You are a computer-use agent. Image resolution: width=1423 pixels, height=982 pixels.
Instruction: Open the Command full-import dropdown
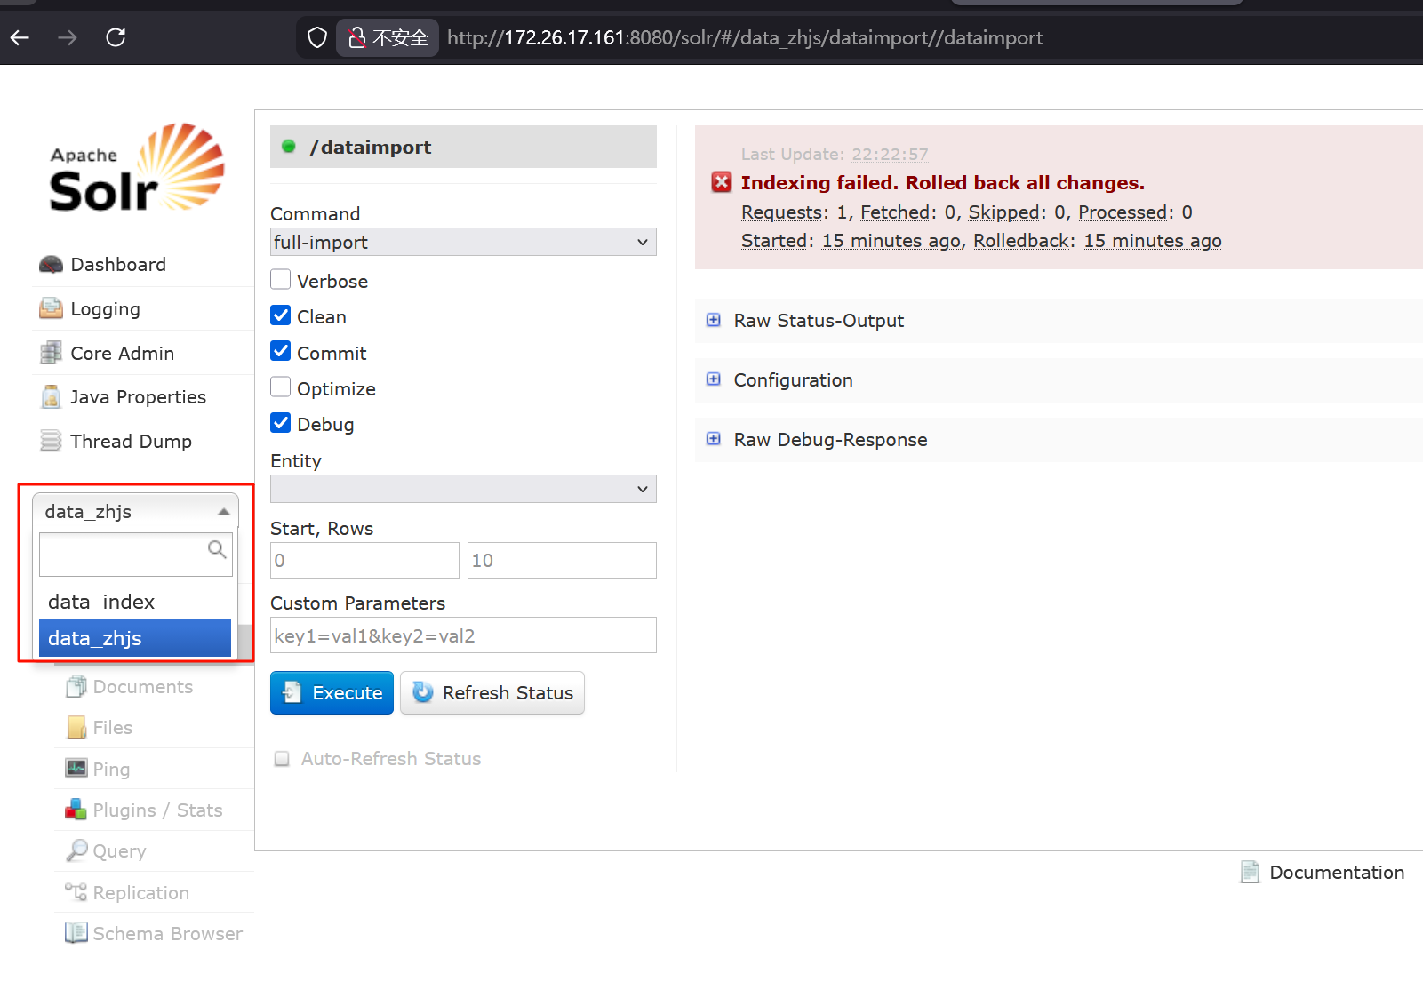(x=462, y=242)
